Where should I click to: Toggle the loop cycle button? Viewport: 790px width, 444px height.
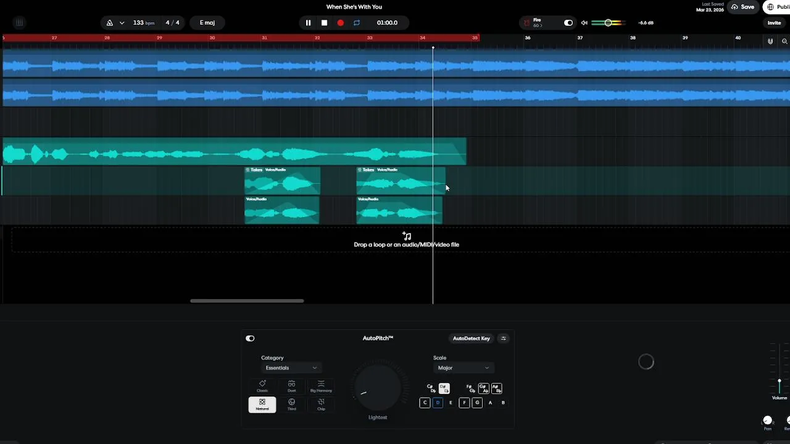point(356,23)
